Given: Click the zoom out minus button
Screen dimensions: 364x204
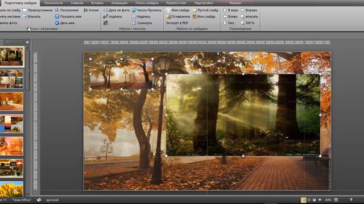Looking at the screenshot, I should [x=336, y=200].
